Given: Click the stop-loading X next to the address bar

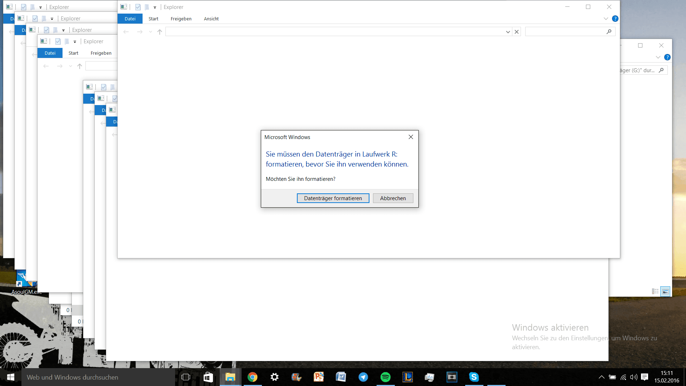Looking at the screenshot, I should (517, 32).
